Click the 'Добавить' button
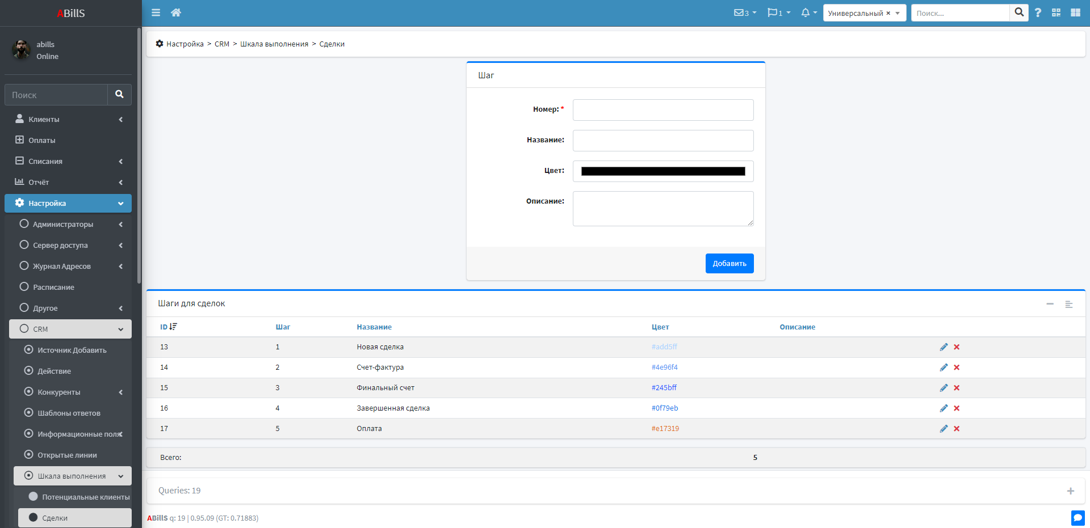Image resolution: width=1090 pixels, height=528 pixels. [729, 263]
